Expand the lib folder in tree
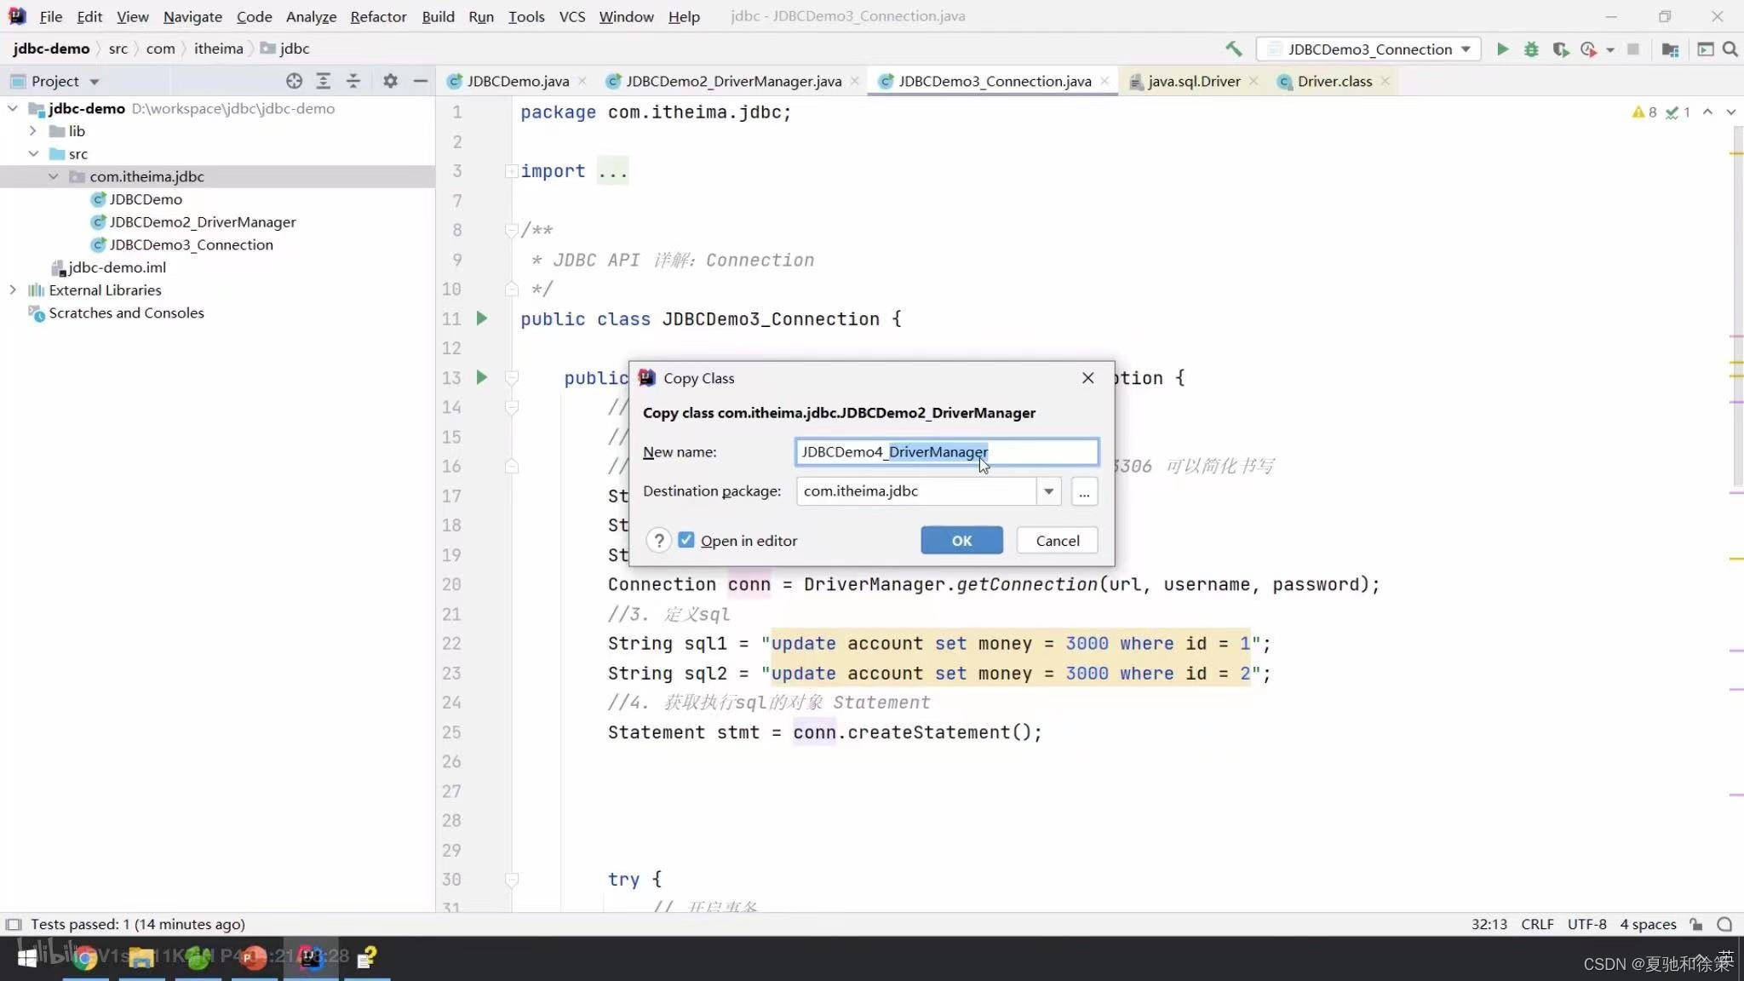 (x=32, y=131)
